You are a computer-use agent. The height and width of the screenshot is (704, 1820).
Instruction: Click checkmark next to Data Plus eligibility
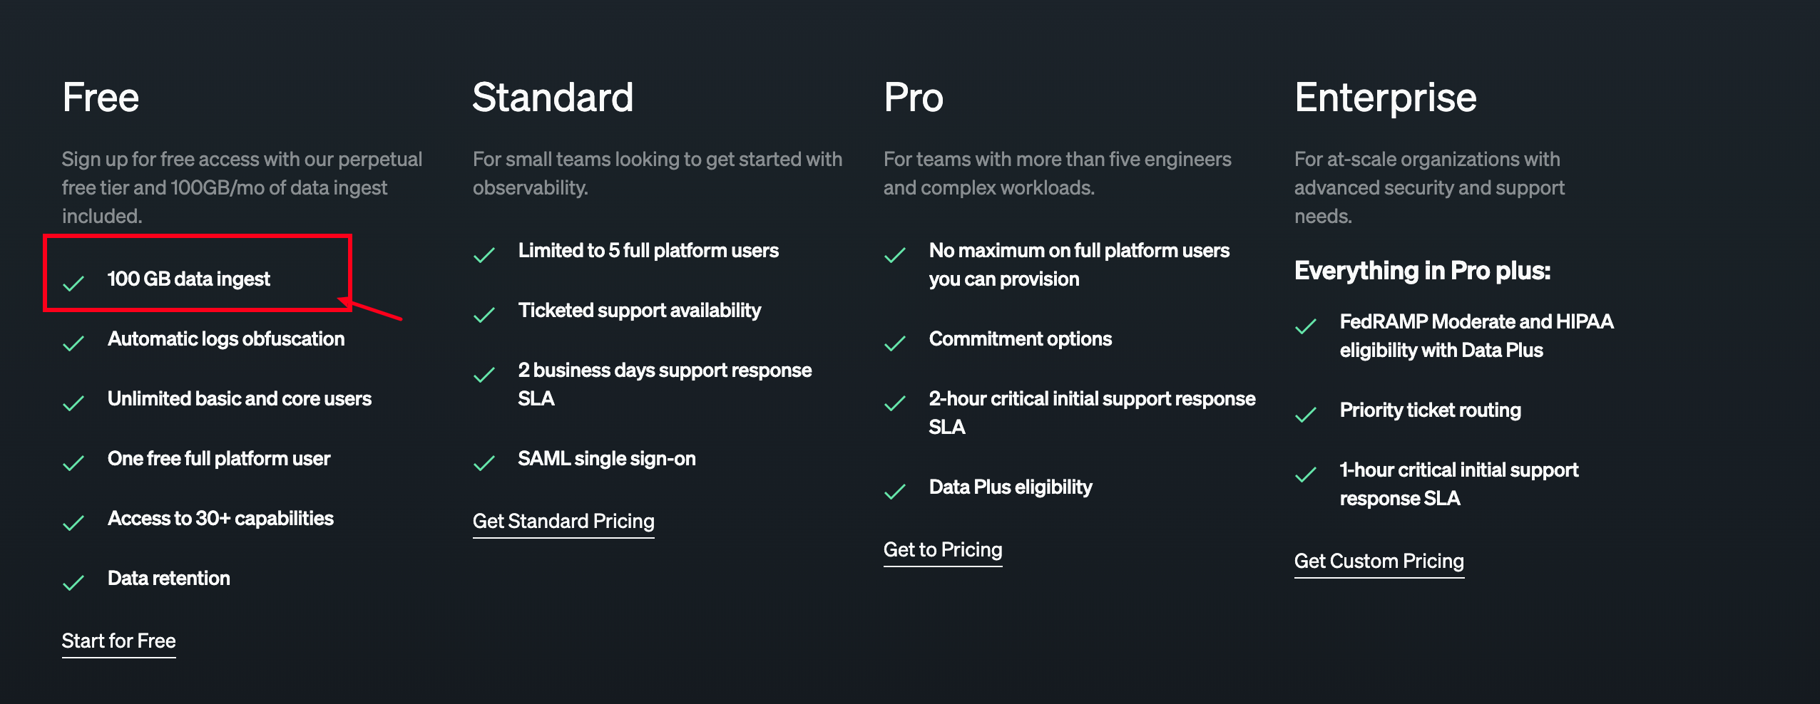click(x=895, y=492)
